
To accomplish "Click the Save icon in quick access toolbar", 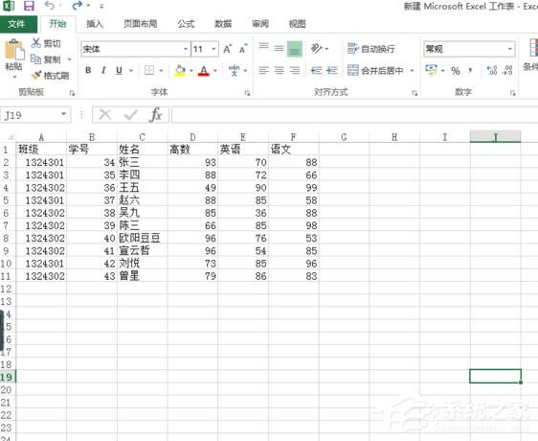I will click(x=29, y=6).
